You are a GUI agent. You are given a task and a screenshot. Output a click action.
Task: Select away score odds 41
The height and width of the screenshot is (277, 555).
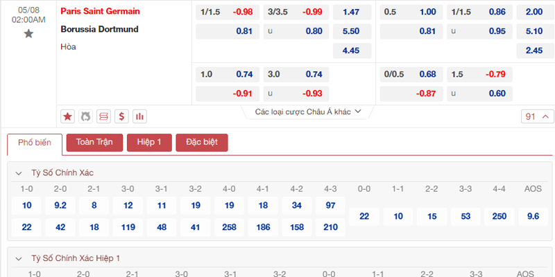click(x=196, y=228)
